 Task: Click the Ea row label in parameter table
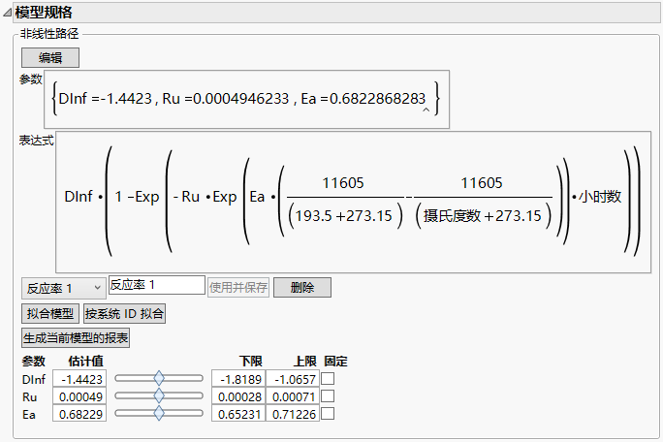[29, 415]
